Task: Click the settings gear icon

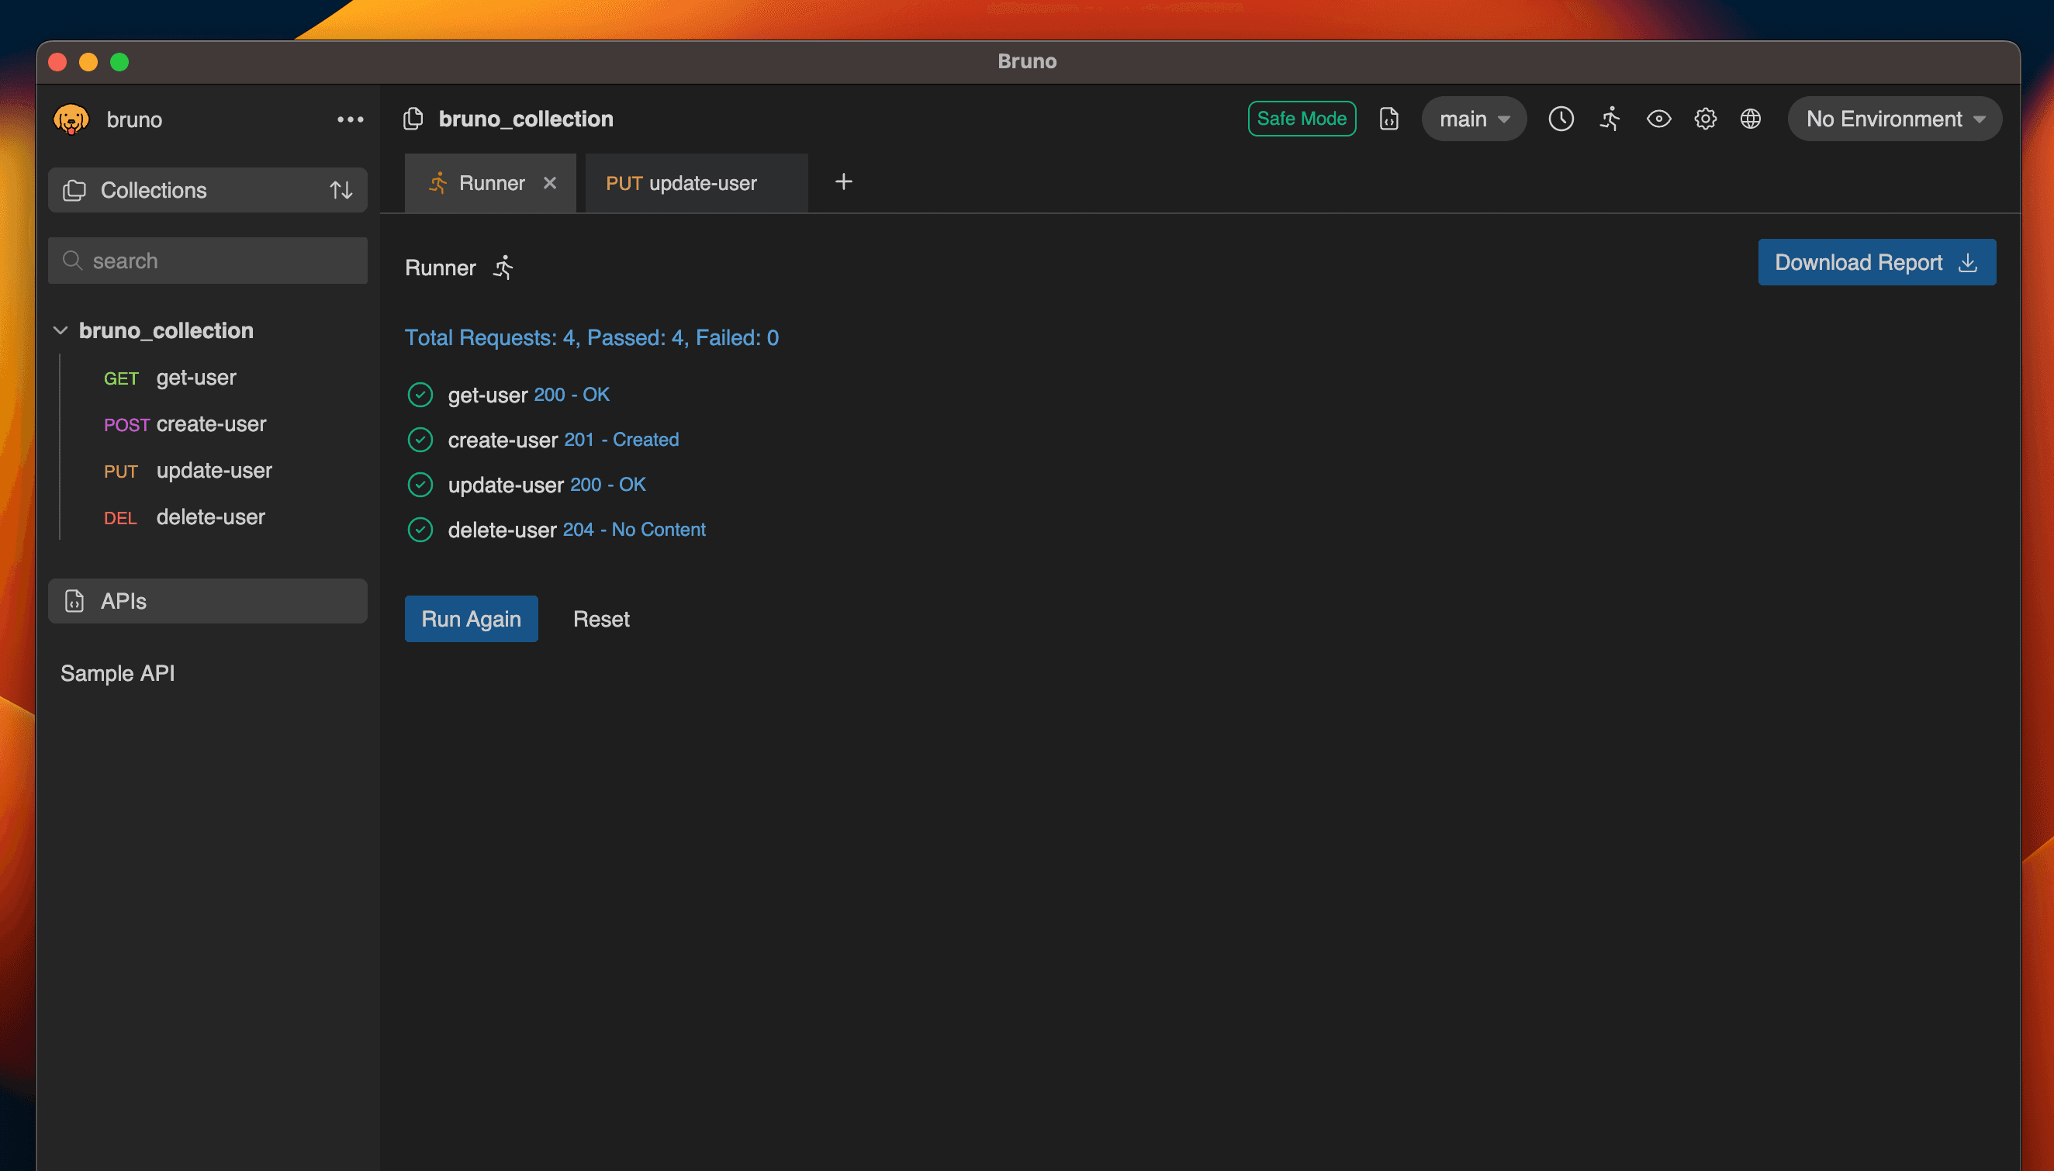Action: click(1706, 119)
